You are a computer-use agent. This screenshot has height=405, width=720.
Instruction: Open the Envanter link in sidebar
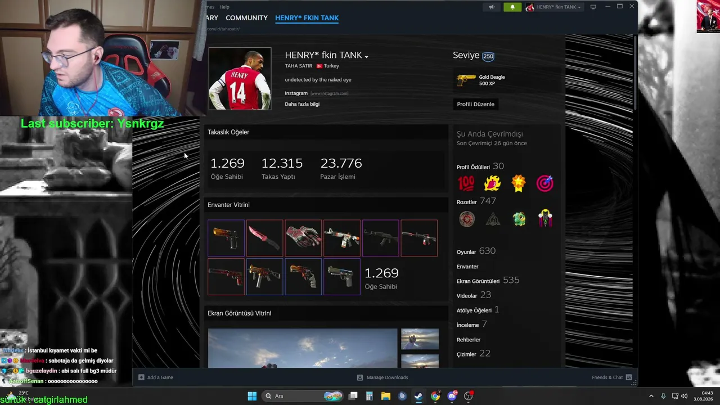(x=467, y=267)
